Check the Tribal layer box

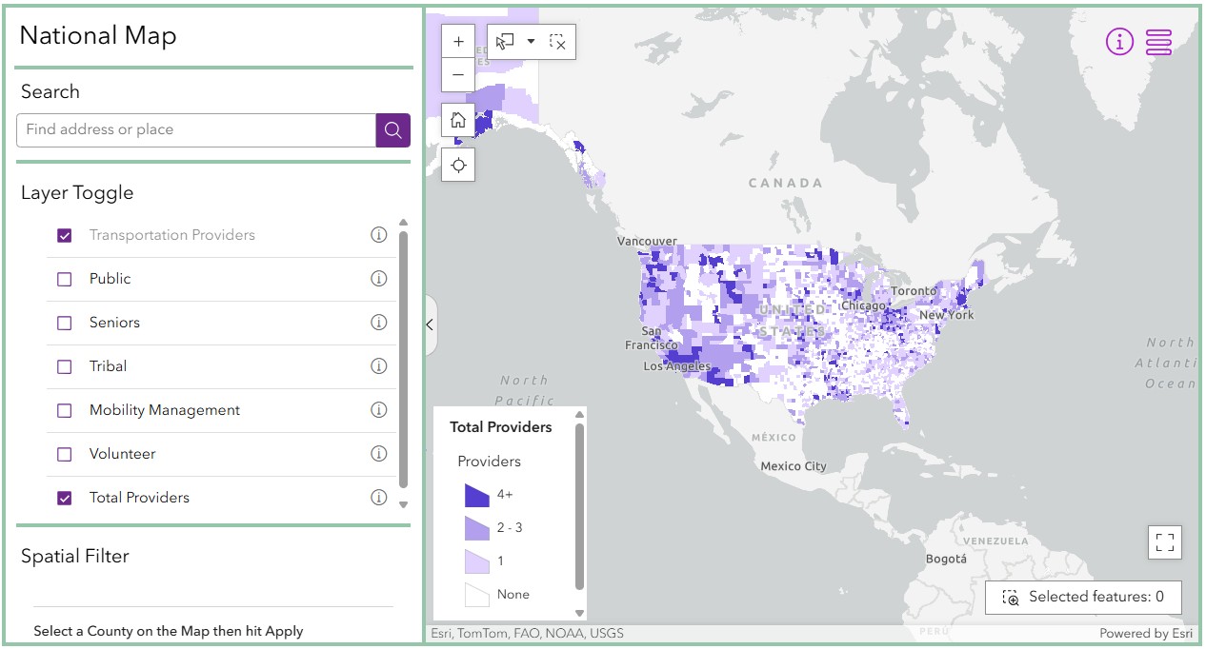(x=65, y=367)
